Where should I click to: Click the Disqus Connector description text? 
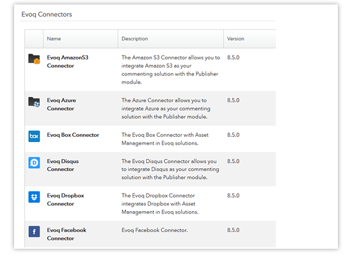[170, 169]
